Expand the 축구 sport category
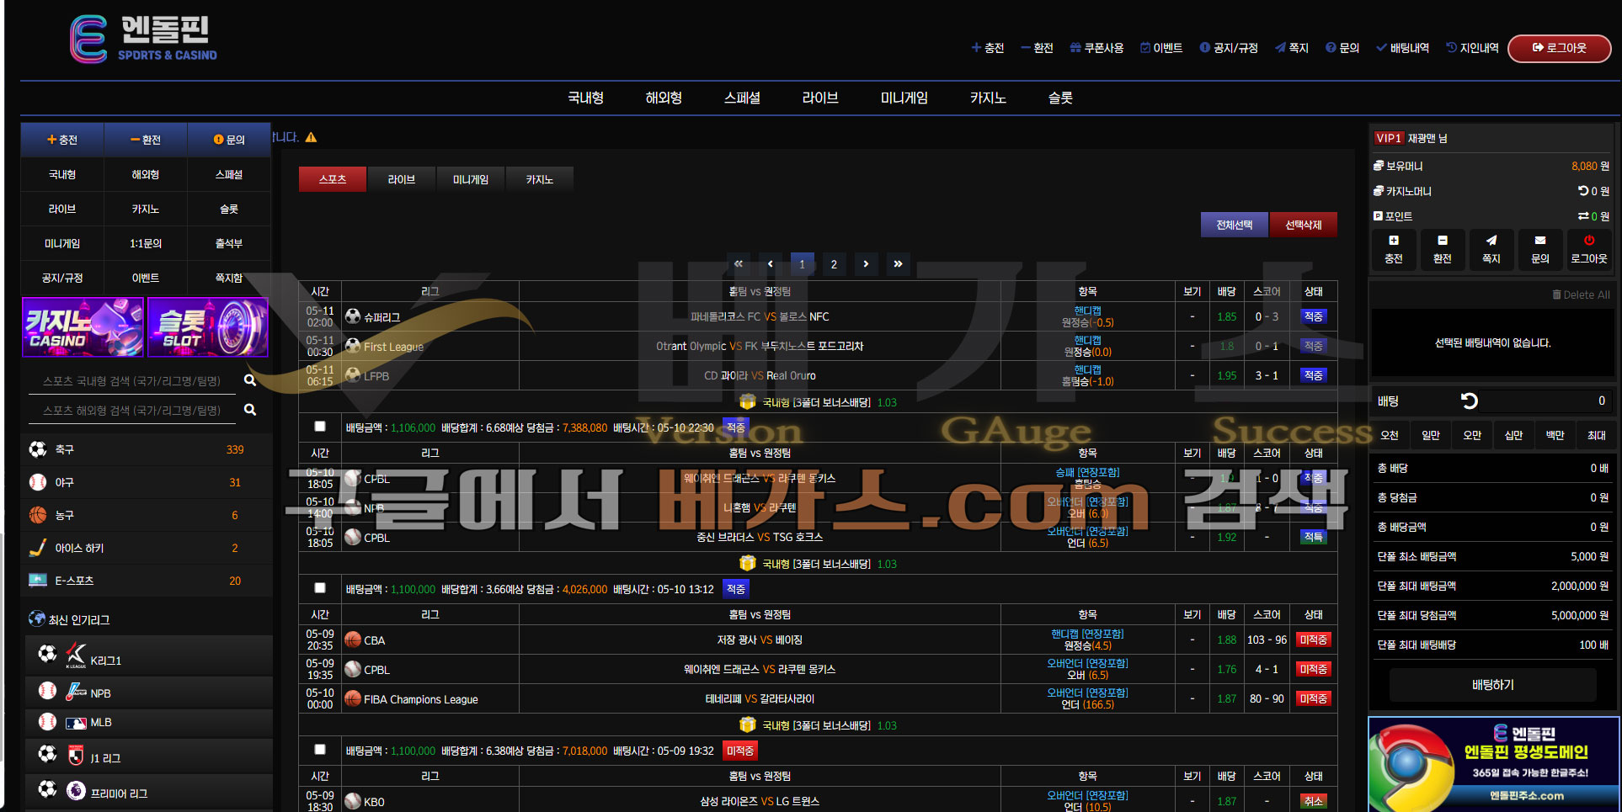The height and width of the screenshot is (812, 1622). pos(147,449)
